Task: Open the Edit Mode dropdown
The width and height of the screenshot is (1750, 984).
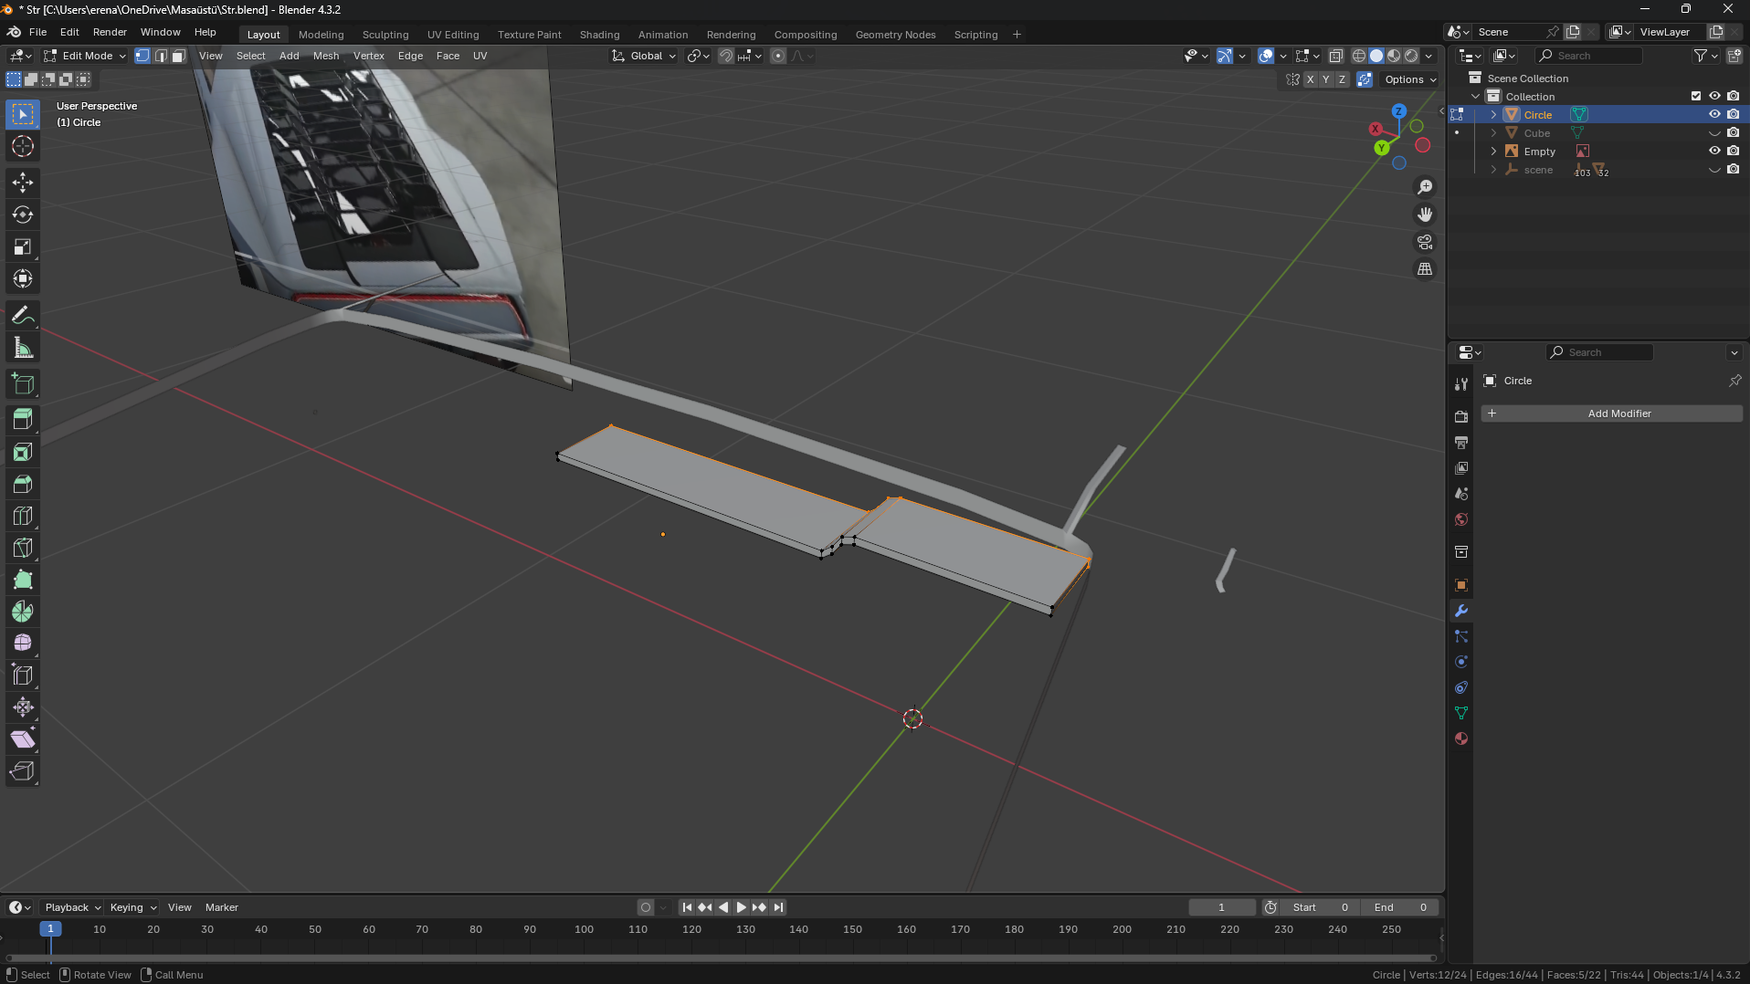Action: pos(85,56)
